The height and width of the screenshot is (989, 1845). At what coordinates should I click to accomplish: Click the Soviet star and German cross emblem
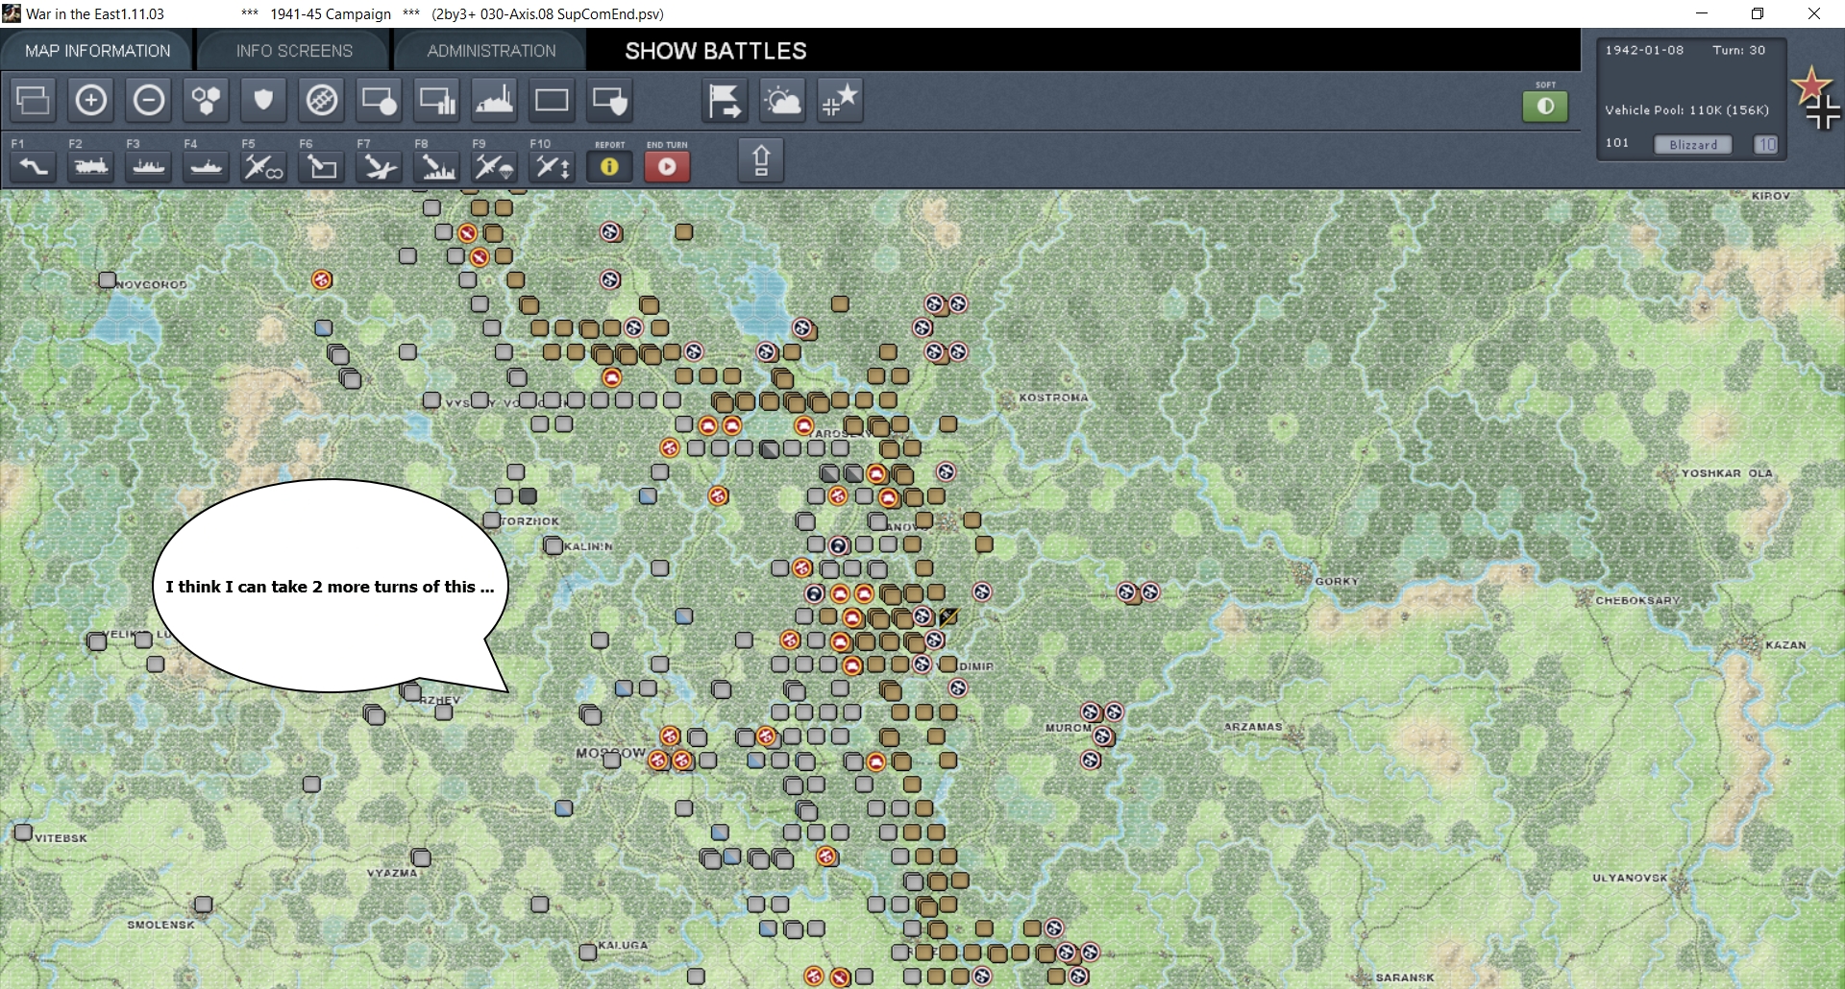point(1816,98)
